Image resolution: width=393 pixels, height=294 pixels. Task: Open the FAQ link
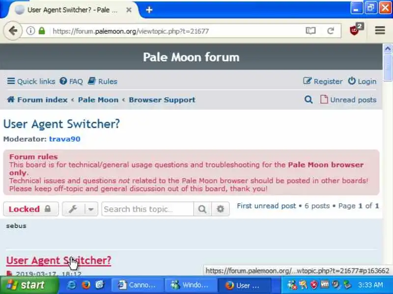71,81
